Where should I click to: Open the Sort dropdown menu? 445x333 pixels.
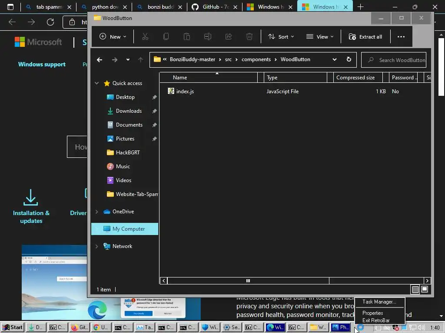point(281,36)
